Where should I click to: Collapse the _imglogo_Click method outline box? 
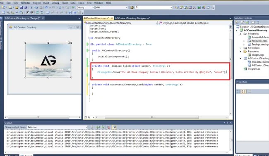point(89,66)
